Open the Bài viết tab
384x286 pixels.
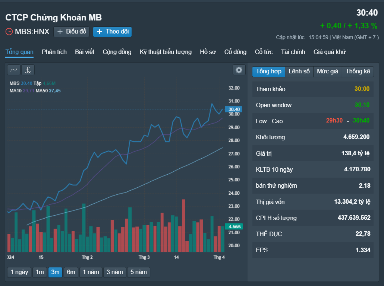click(x=85, y=52)
